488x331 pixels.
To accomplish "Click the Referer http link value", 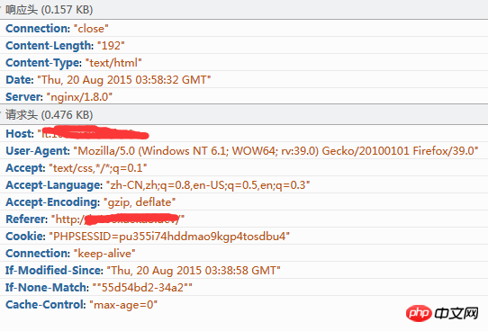I will pos(118,219).
